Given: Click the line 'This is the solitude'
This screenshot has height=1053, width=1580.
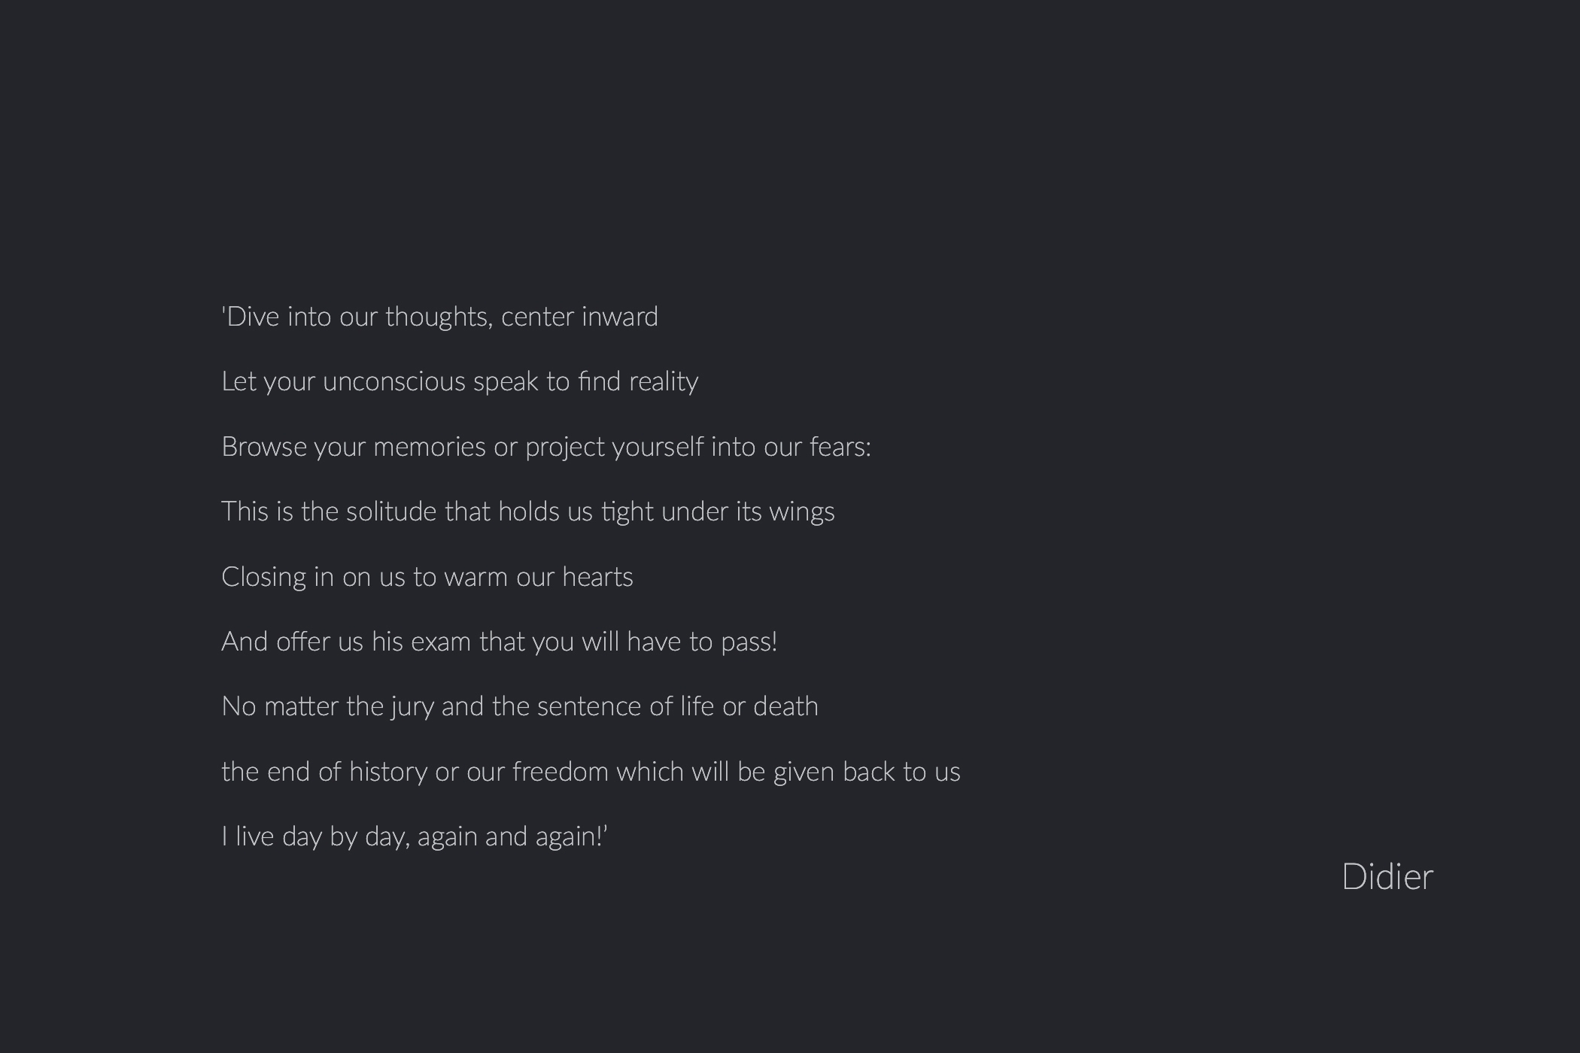Looking at the screenshot, I should pyautogui.click(x=527, y=511).
